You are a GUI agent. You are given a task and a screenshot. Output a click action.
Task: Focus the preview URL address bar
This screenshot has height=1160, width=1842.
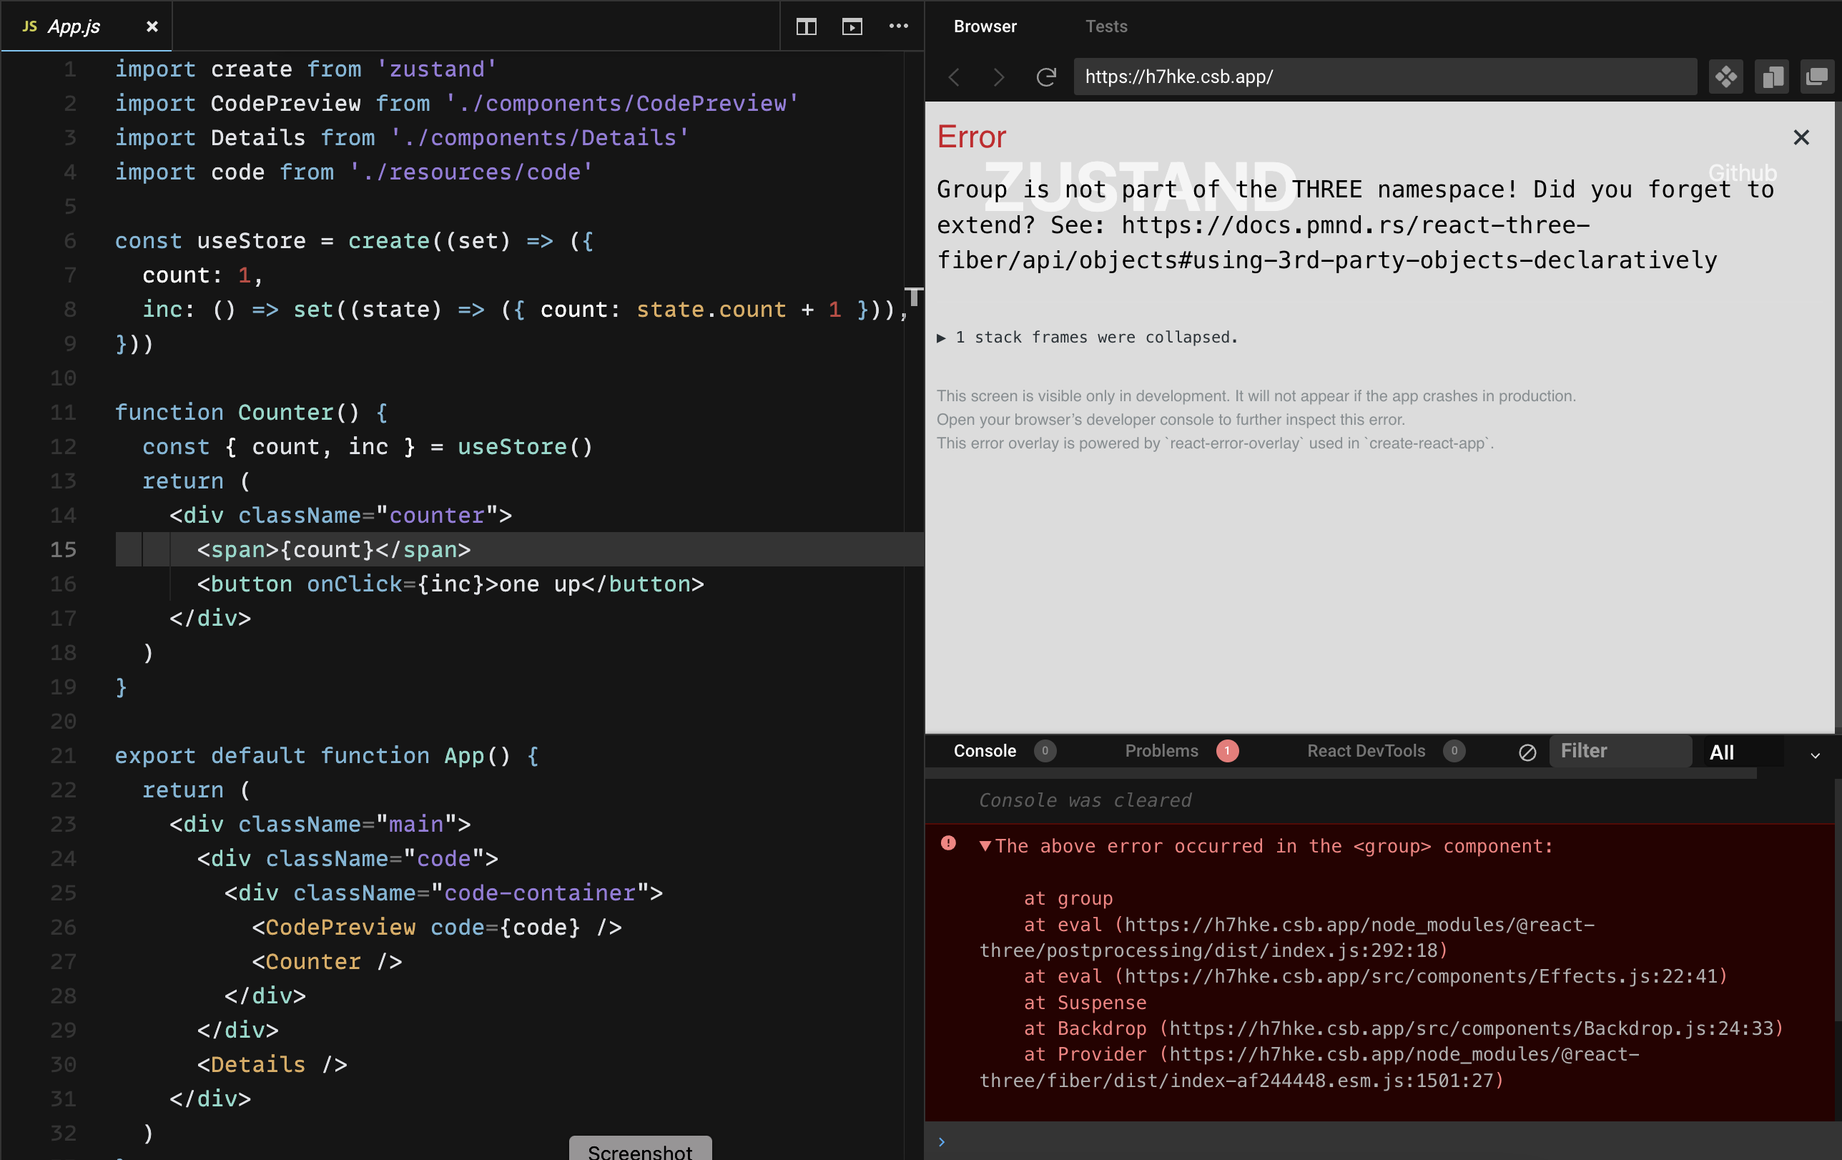[x=1384, y=77]
